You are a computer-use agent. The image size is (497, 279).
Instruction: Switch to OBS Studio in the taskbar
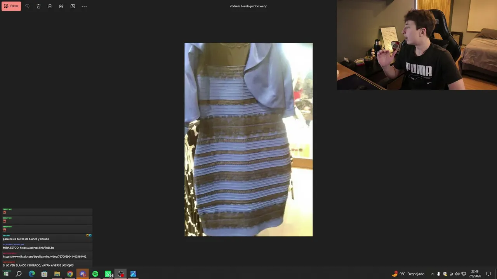point(121,274)
